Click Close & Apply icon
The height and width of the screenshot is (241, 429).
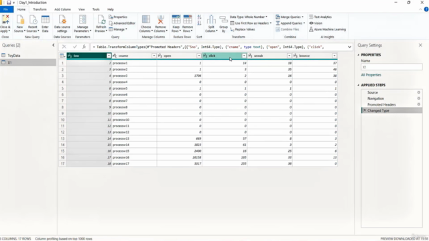[x=5, y=20]
